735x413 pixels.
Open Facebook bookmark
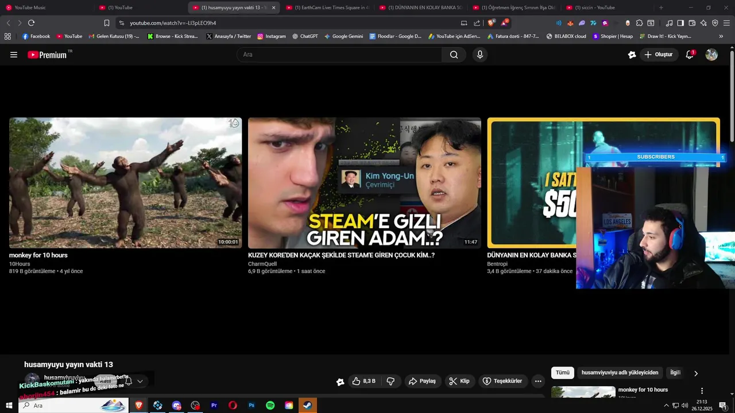pyautogui.click(x=36, y=36)
